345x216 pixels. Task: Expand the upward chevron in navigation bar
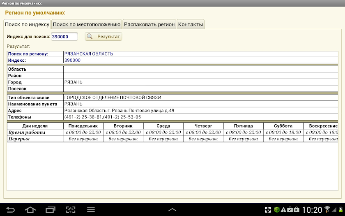[x=172, y=210]
